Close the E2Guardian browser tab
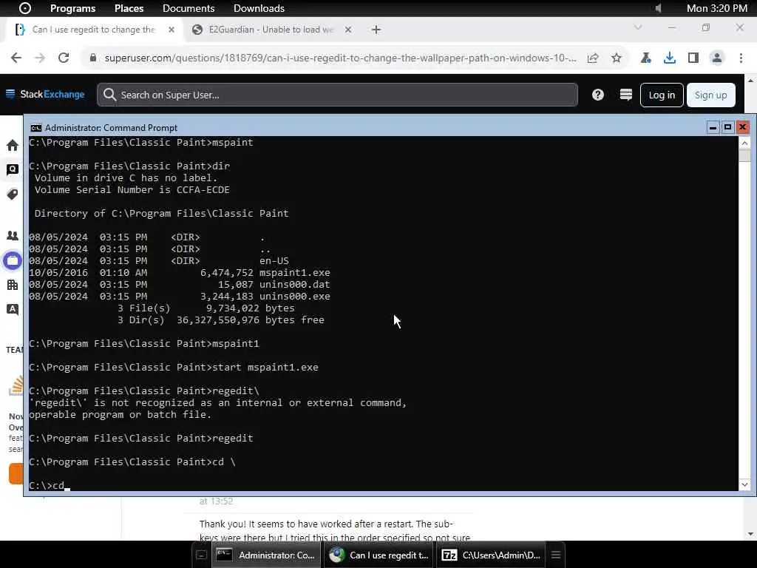 point(348,30)
